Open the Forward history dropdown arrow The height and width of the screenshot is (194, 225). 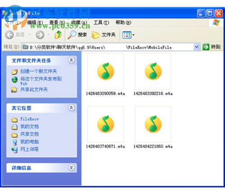pyautogui.click(x=49, y=35)
